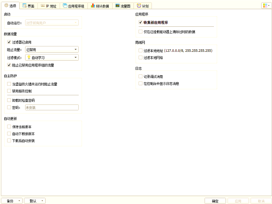The width and height of the screenshot is (272, 204).
Task: Open the 选项 tab with gear icon
Action: 10,6
